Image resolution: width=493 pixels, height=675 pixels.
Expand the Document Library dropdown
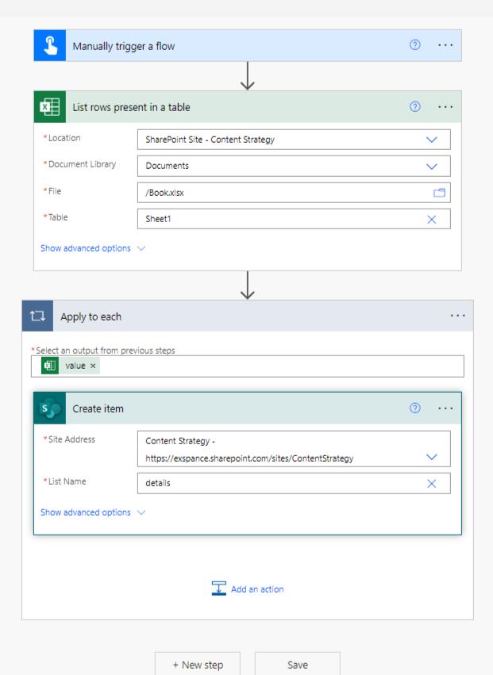[x=431, y=166]
